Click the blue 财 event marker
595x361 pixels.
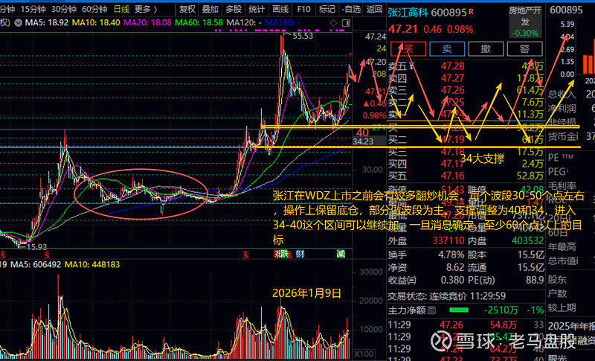pyautogui.click(x=300, y=254)
